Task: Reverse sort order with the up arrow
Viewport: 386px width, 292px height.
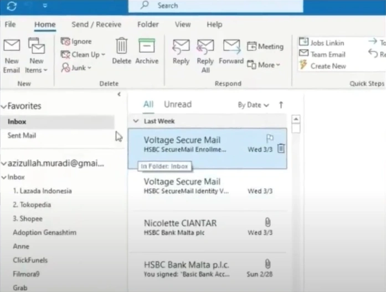Action: tap(281, 105)
